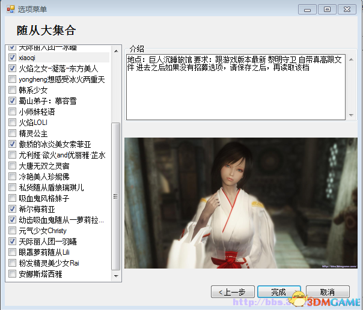Click the follower list scroll-down arrow
Image resolution: width=363 pixels, height=310 pixels.
click(116, 276)
